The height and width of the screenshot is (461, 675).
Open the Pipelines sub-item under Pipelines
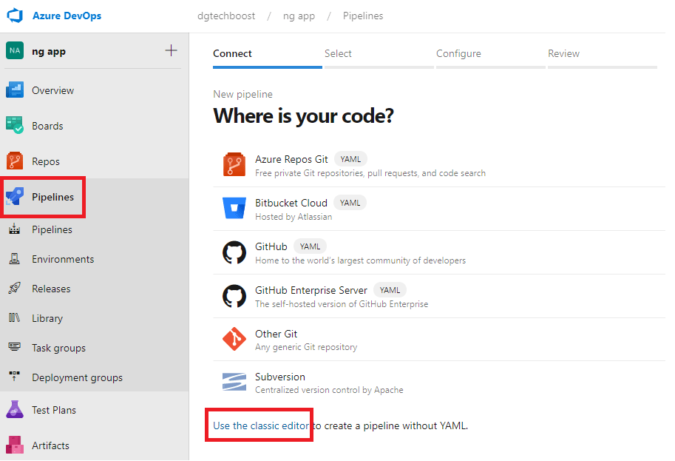52,229
